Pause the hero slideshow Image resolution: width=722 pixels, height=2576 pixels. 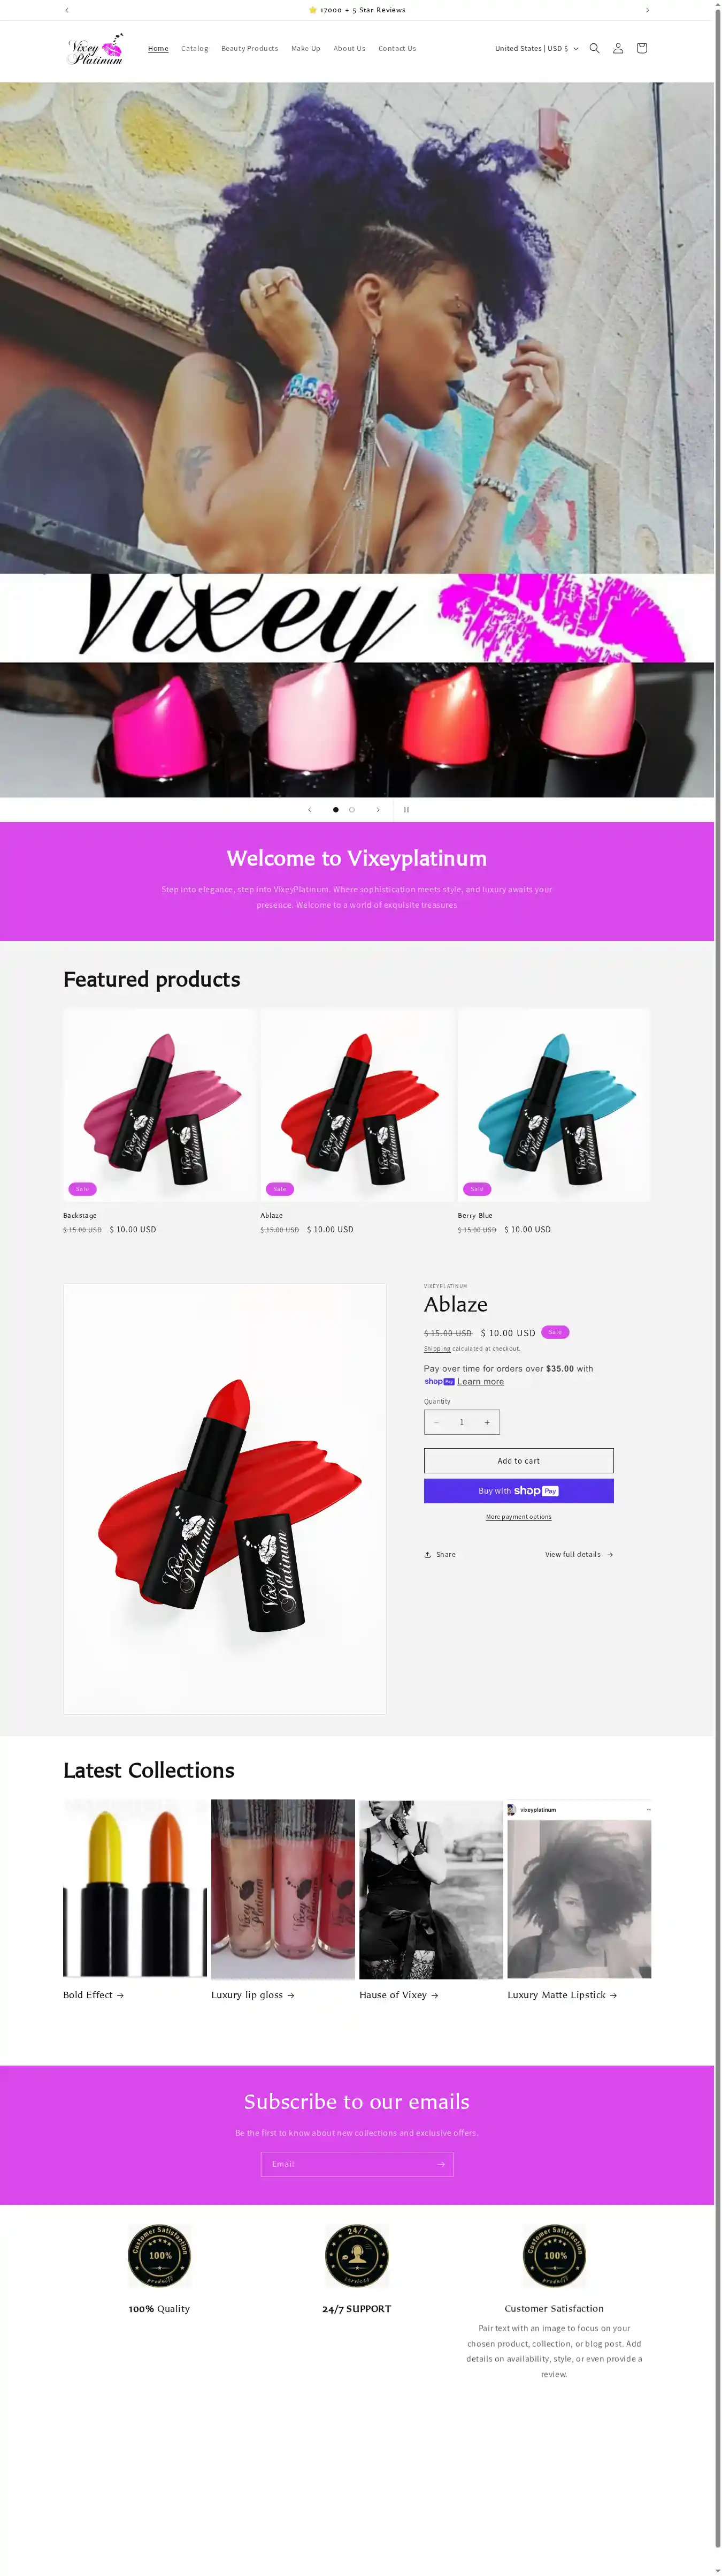point(406,809)
